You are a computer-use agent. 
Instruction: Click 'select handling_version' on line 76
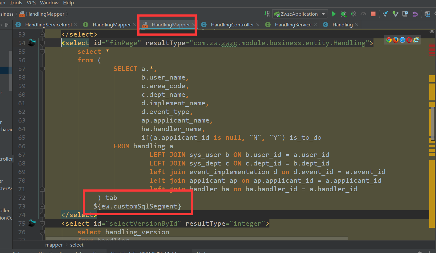pos(123,232)
